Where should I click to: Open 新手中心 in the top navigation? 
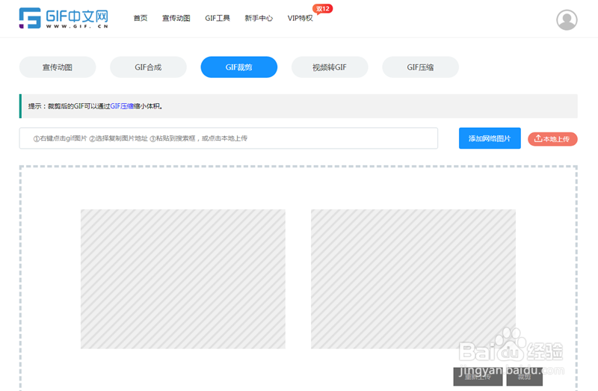coord(259,18)
